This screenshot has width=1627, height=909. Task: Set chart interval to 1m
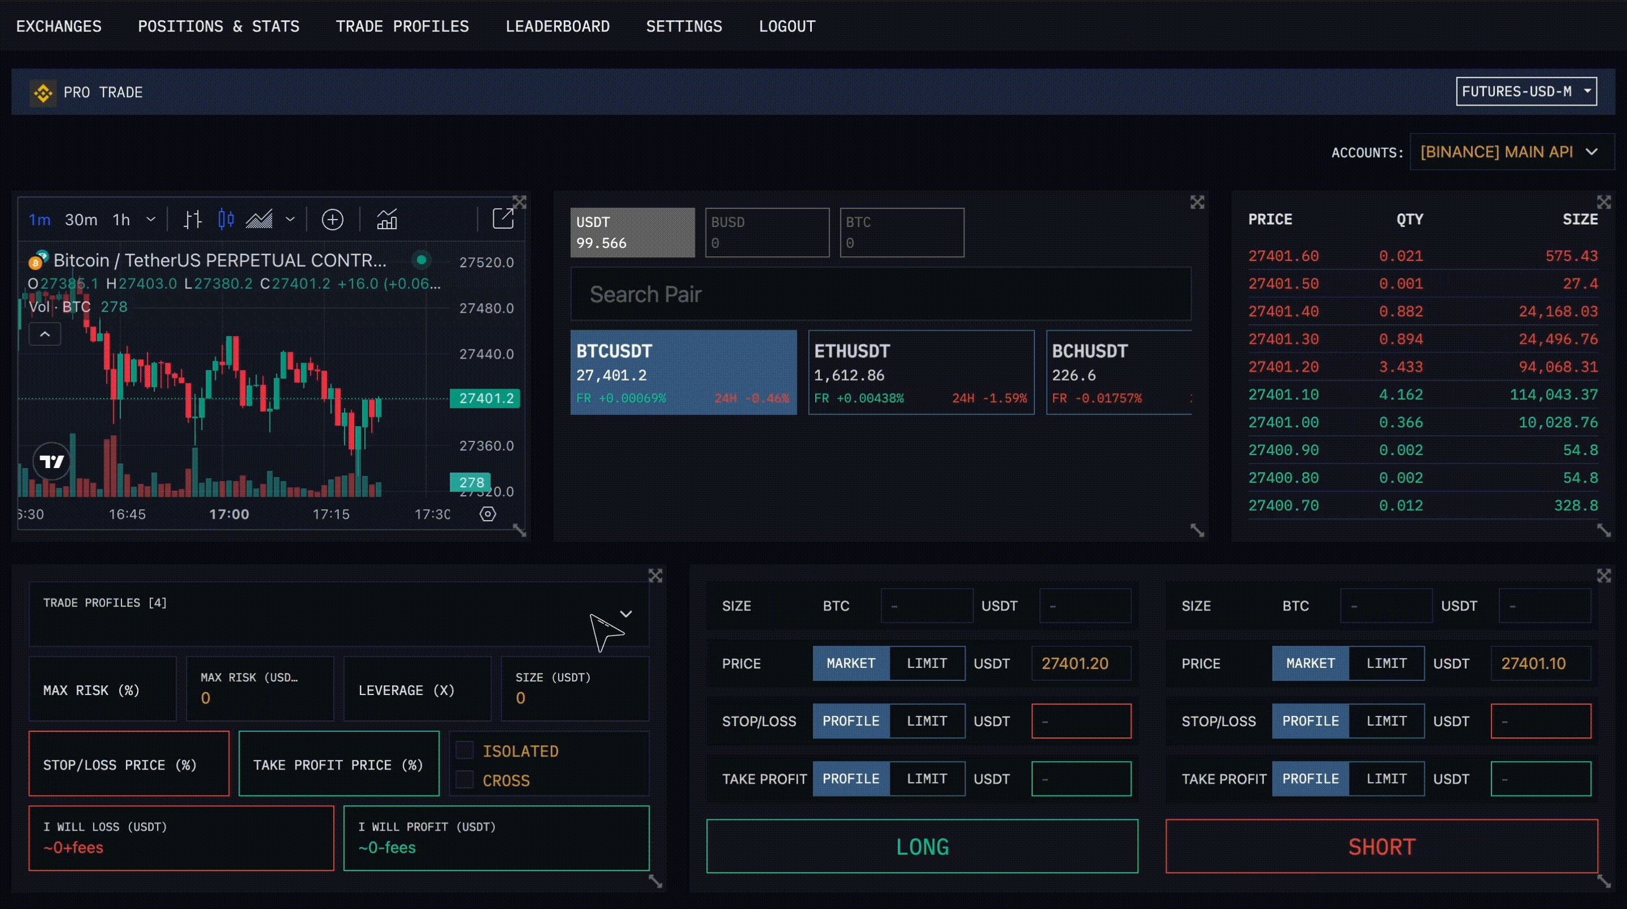40,220
